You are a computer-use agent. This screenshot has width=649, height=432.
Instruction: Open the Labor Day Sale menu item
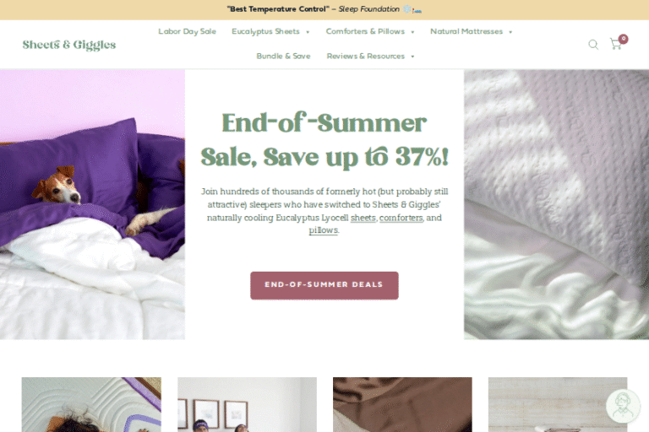187,31
